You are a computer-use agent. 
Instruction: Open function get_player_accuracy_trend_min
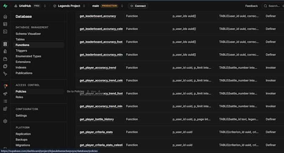pos(101,106)
